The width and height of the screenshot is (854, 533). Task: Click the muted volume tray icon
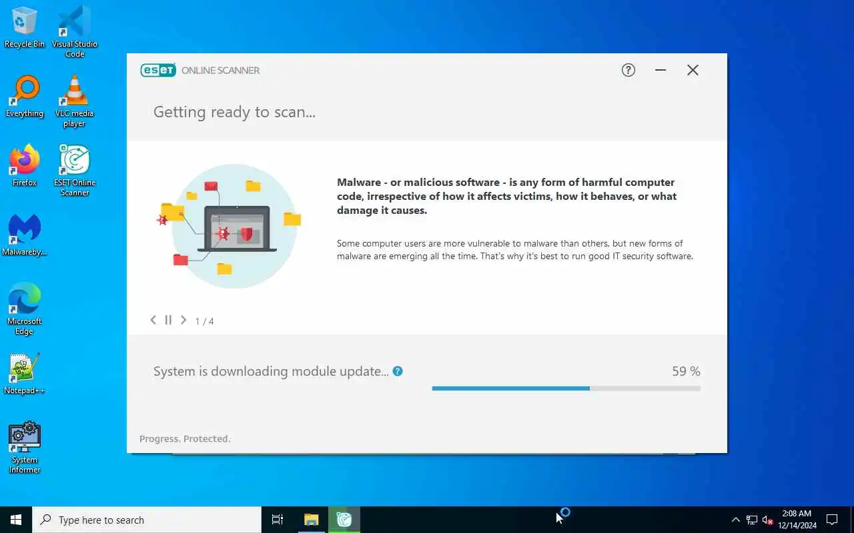[x=767, y=520]
